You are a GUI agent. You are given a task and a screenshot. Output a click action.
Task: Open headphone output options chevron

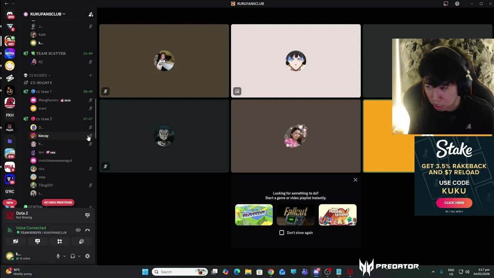[79, 256]
